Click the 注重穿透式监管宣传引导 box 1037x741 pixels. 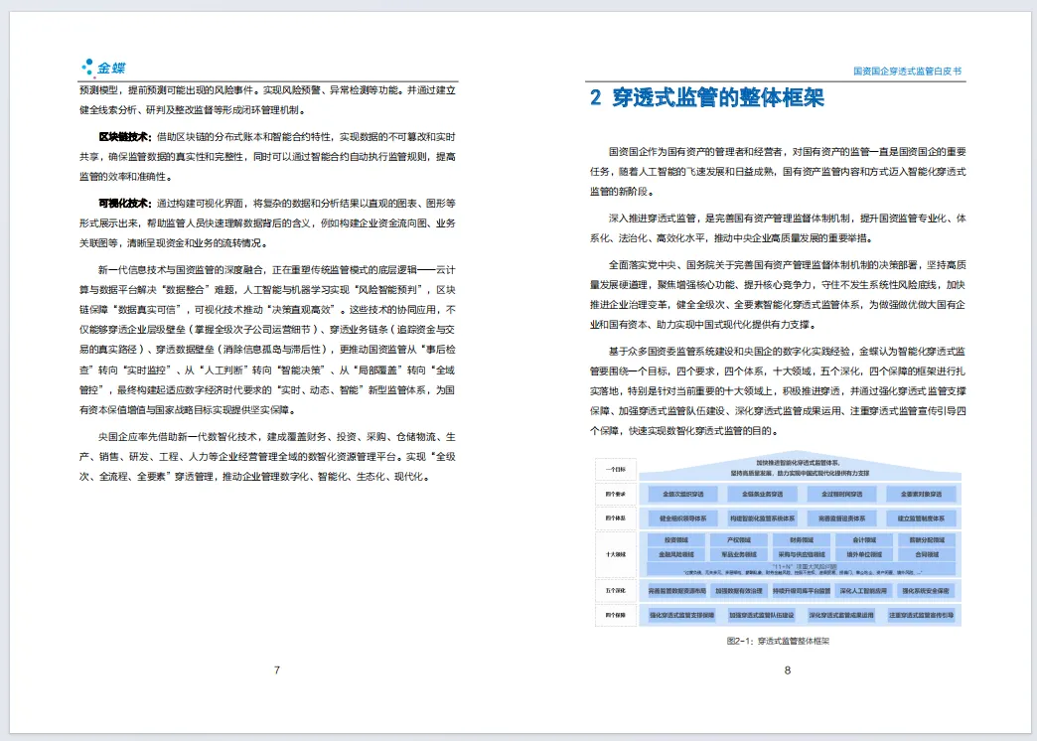[x=921, y=615]
